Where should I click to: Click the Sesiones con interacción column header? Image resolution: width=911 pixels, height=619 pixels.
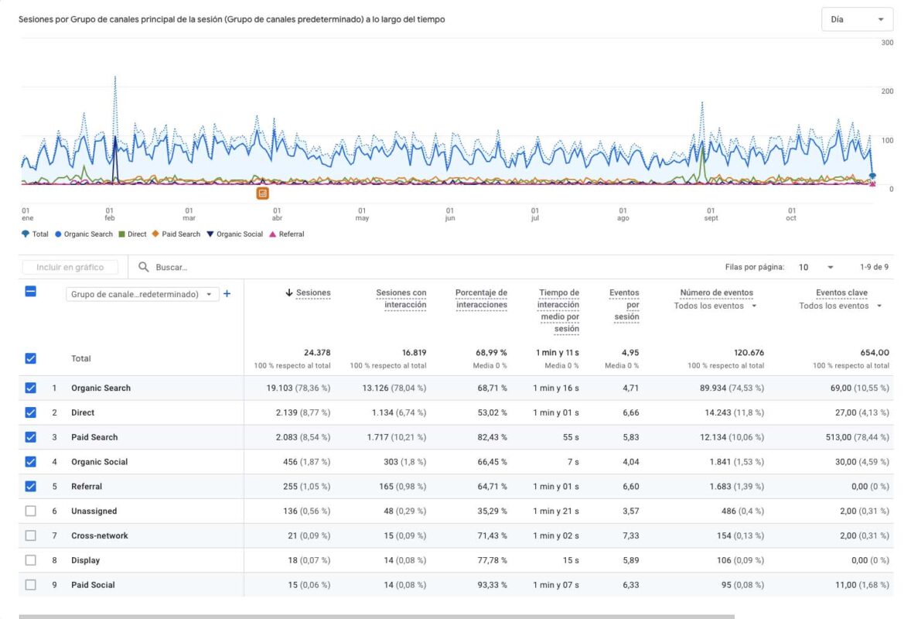pyautogui.click(x=402, y=297)
